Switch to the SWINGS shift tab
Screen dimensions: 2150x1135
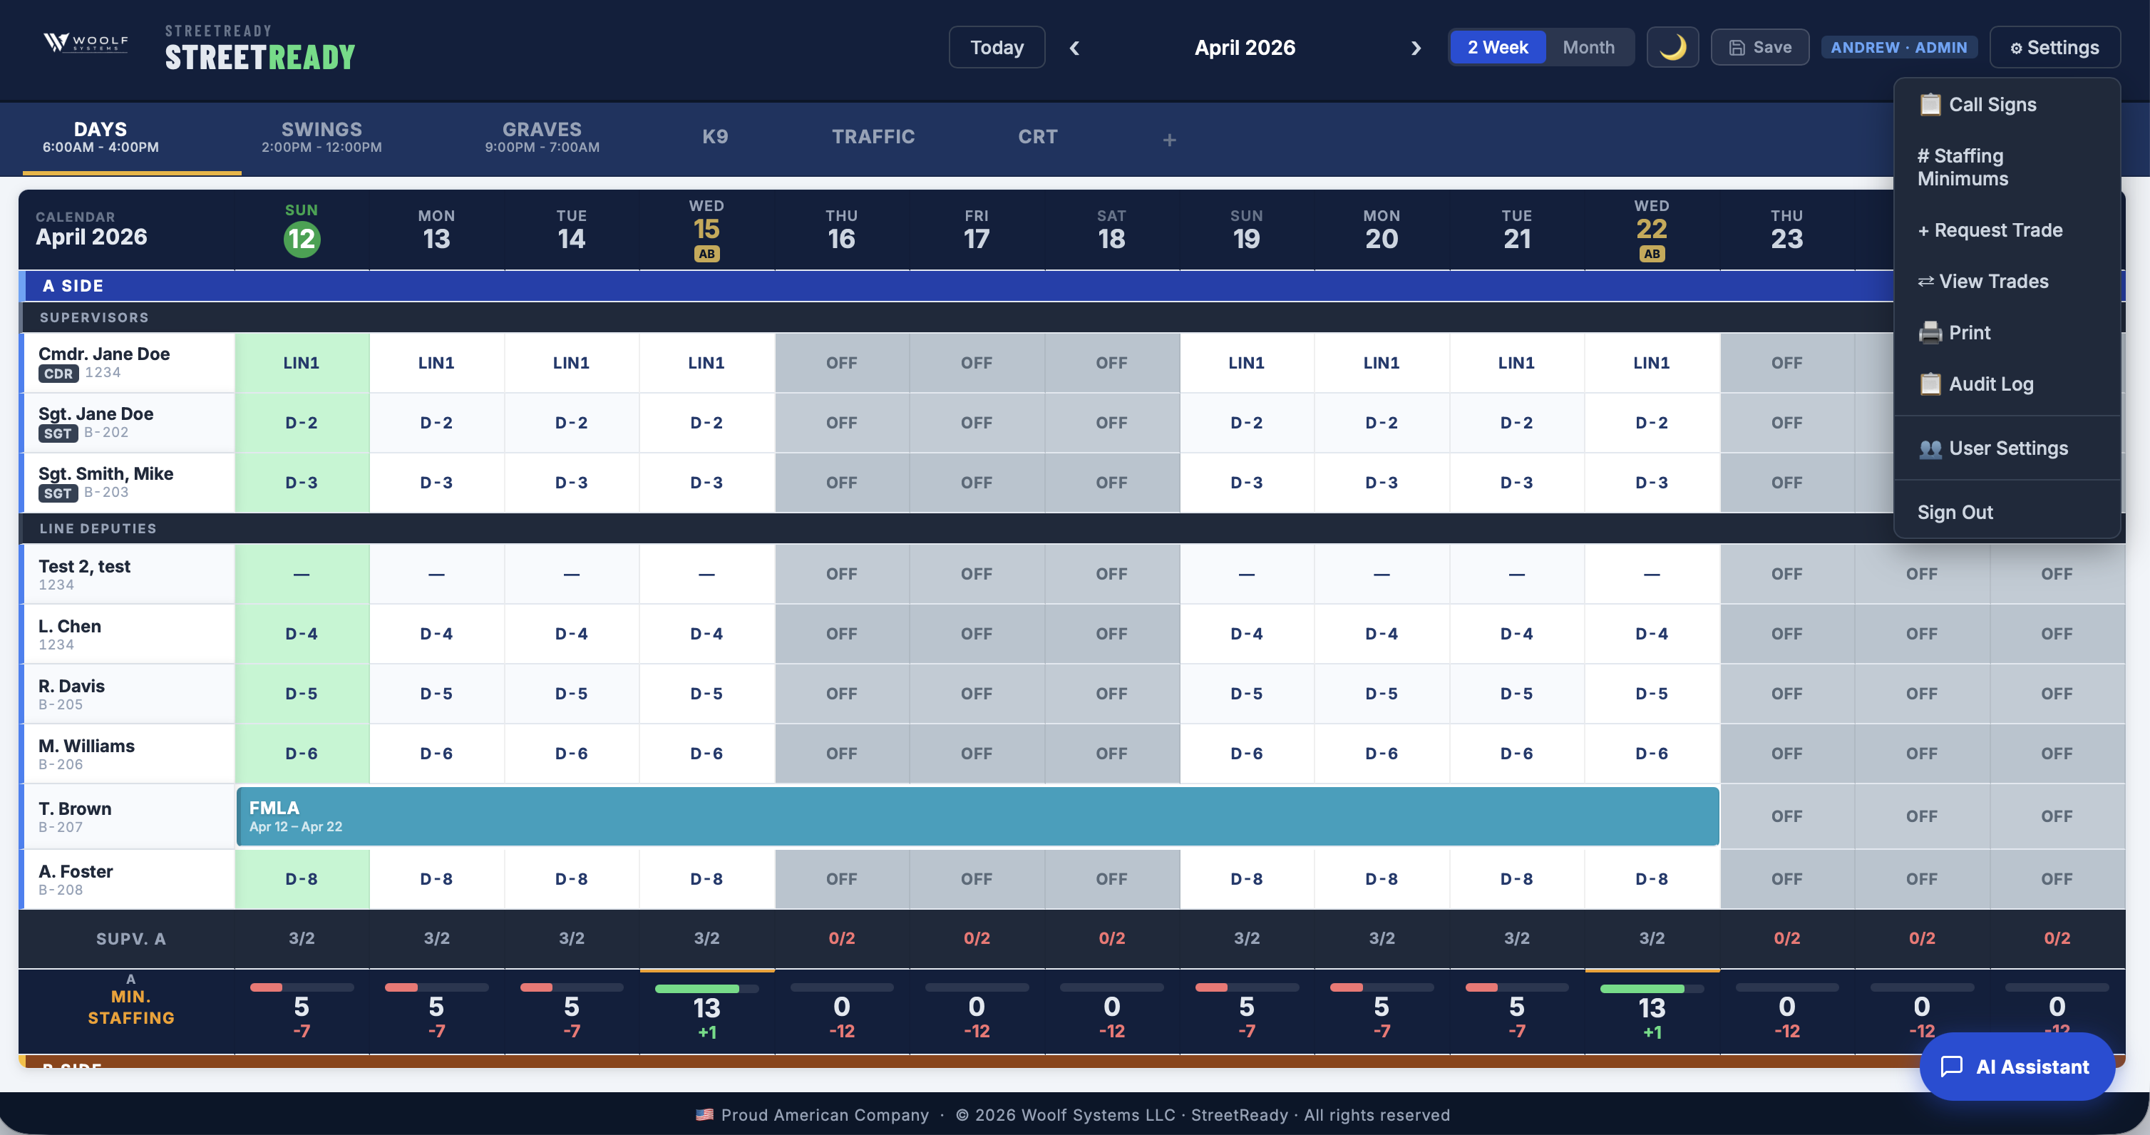point(322,137)
